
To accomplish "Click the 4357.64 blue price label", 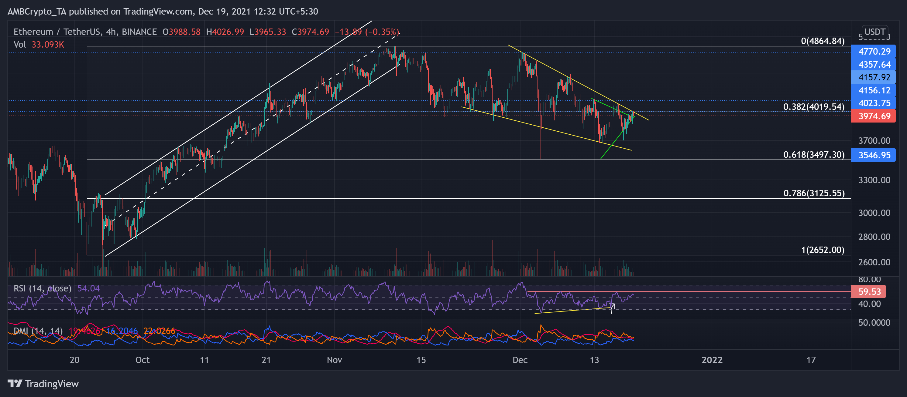I will coord(874,65).
